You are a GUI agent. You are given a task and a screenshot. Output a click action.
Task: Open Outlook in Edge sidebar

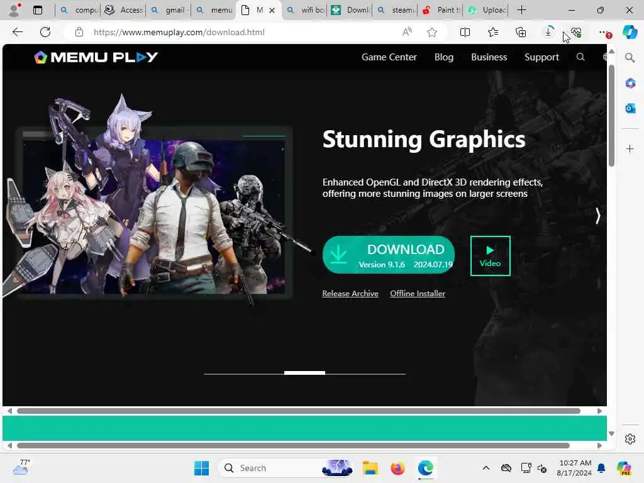pyautogui.click(x=630, y=108)
